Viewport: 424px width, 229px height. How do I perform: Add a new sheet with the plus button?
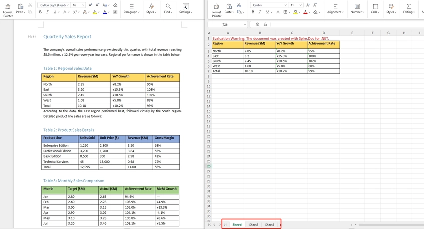(x=280, y=225)
